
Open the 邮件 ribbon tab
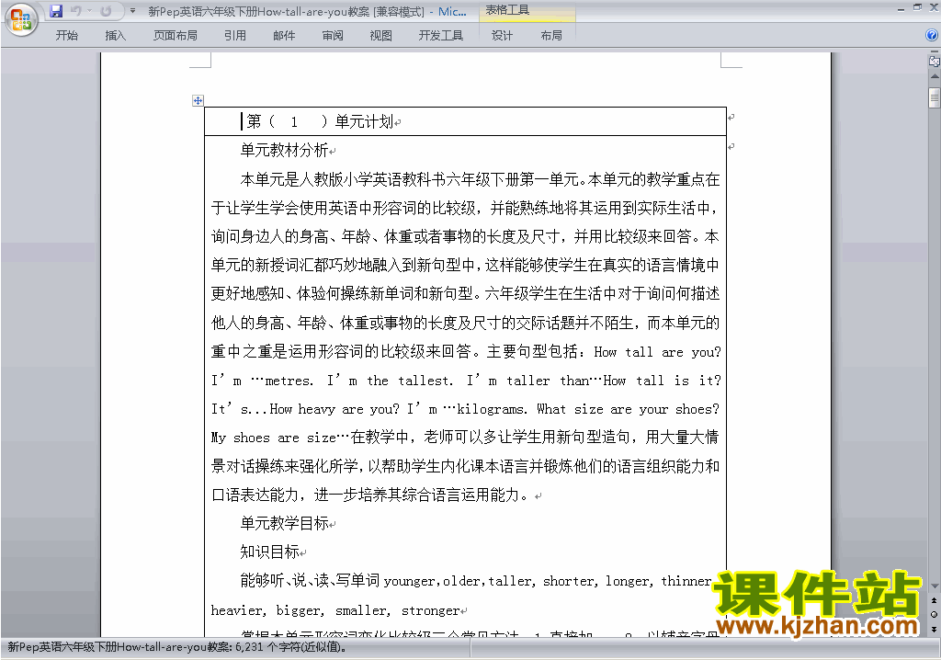pos(284,36)
